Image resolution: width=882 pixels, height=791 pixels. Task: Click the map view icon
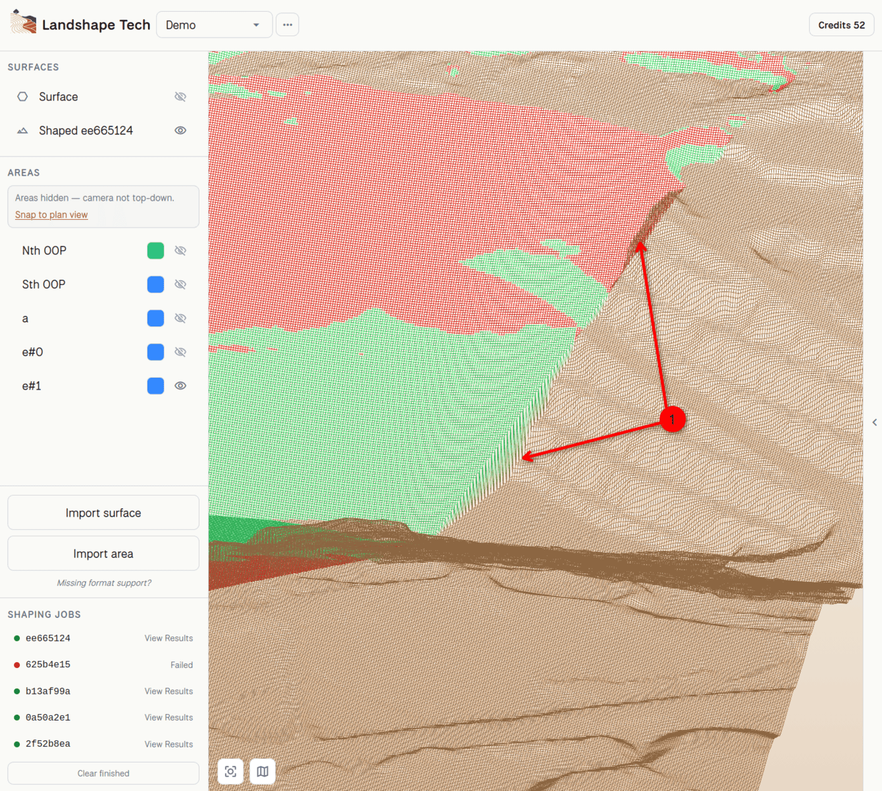click(x=263, y=771)
